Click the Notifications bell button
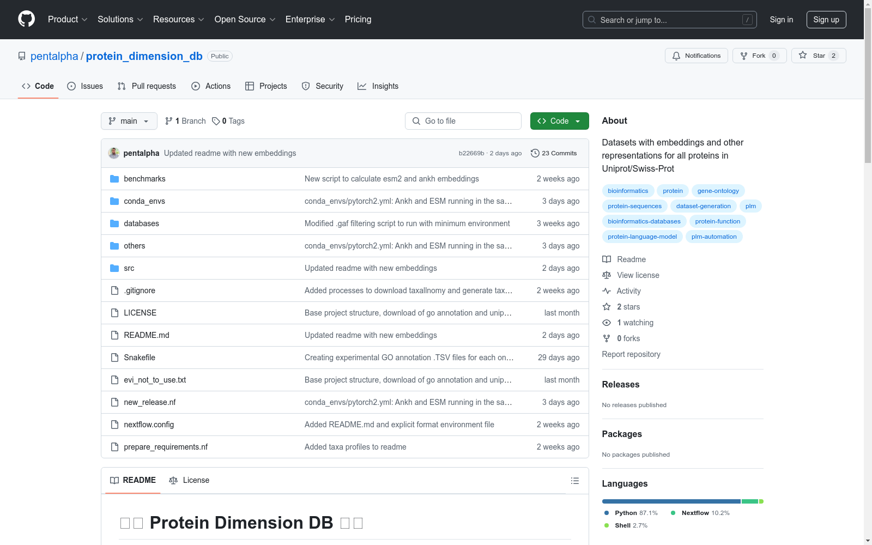The image size is (872, 545). pos(696,56)
